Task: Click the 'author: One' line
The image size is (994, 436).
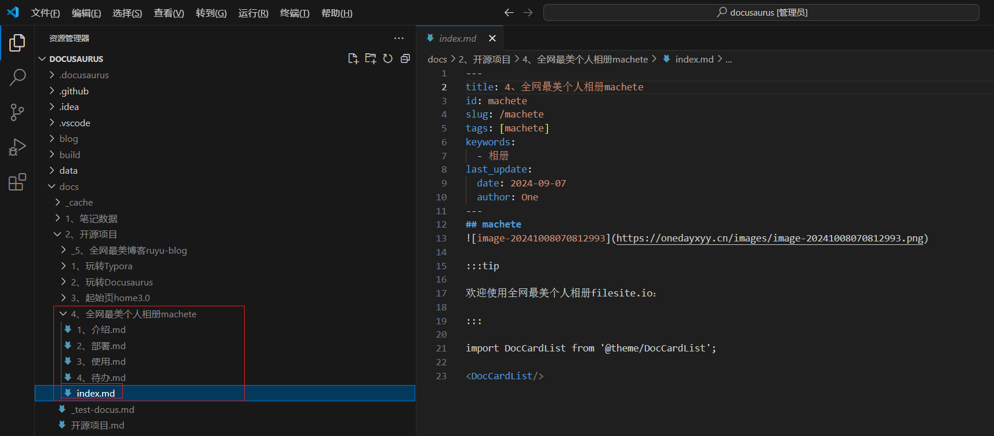Action: [507, 197]
